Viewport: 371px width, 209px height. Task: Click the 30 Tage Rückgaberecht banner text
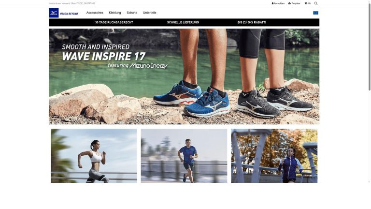[x=114, y=23]
